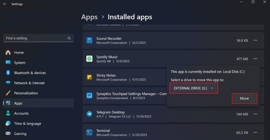Screen dimensions: 270x140
Task: Open more options for Telegram Desktop
Action: (255, 114)
